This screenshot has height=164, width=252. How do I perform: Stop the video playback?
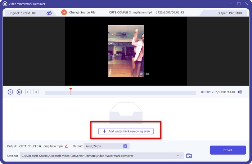[19, 92]
